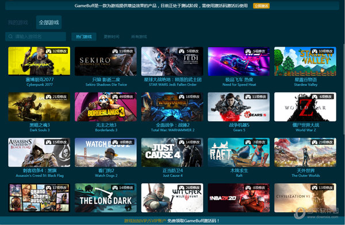Open the Dark Souls 3 thumbnail
Image resolution: width=345 pixels, height=225 pixels.
pos(39,107)
